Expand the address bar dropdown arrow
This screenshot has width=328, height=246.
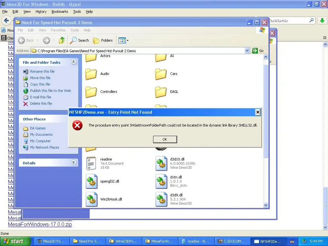pos(247,51)
